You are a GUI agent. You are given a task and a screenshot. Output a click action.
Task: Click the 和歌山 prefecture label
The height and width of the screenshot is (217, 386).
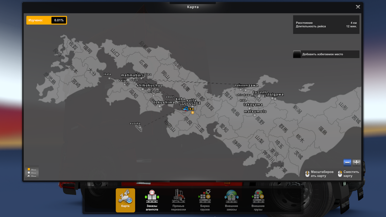tap(170, 126)
